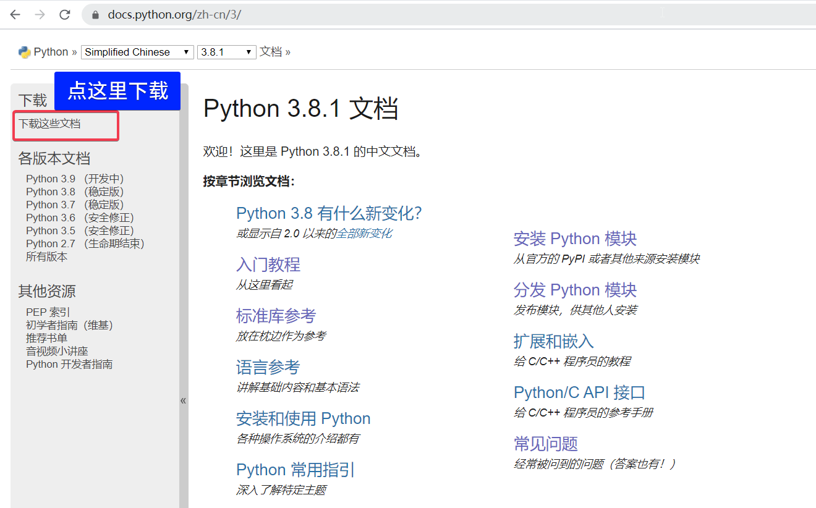Click the 文档 breadcrumb link
Viewport: 816px width, 508px height.
point(271,52)
